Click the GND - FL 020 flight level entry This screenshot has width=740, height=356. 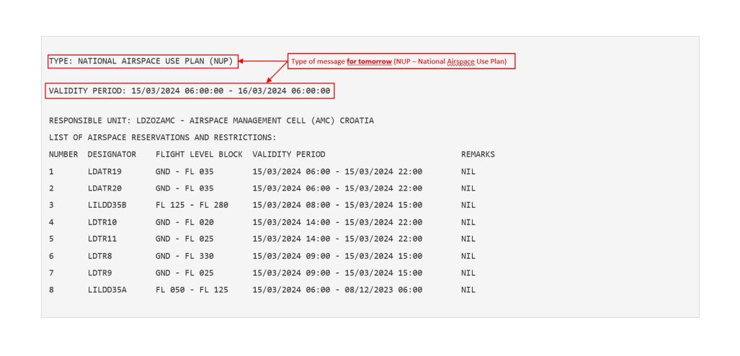[184, 222]
